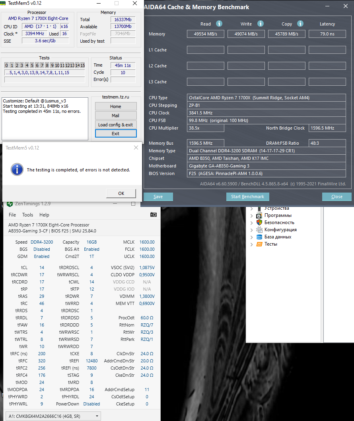354x421 pixels.
Task: Click the blue info icon in TestMem5 dialog
Action: pyautogui.click(x=17, y=169)
